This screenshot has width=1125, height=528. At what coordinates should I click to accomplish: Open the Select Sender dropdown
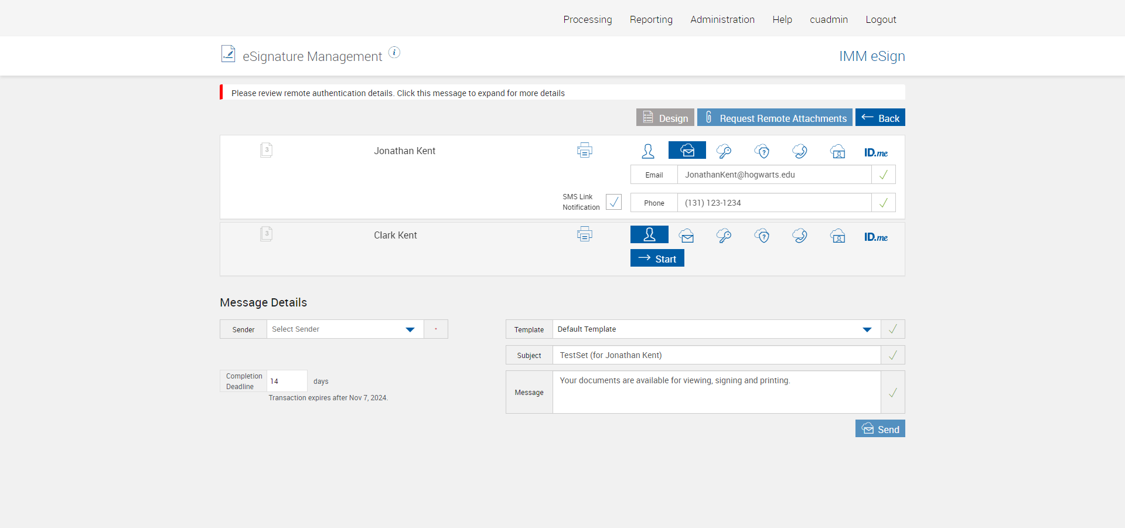(345, 329)
